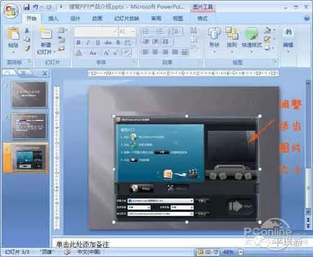313x257 pixels.
Task: Apply bulleted list icon
Action: click(x=146, y=32)
